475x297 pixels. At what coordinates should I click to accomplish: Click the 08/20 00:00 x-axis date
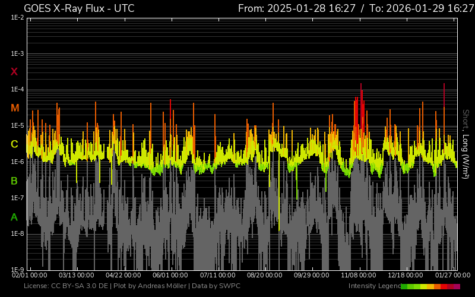point(264,276)
